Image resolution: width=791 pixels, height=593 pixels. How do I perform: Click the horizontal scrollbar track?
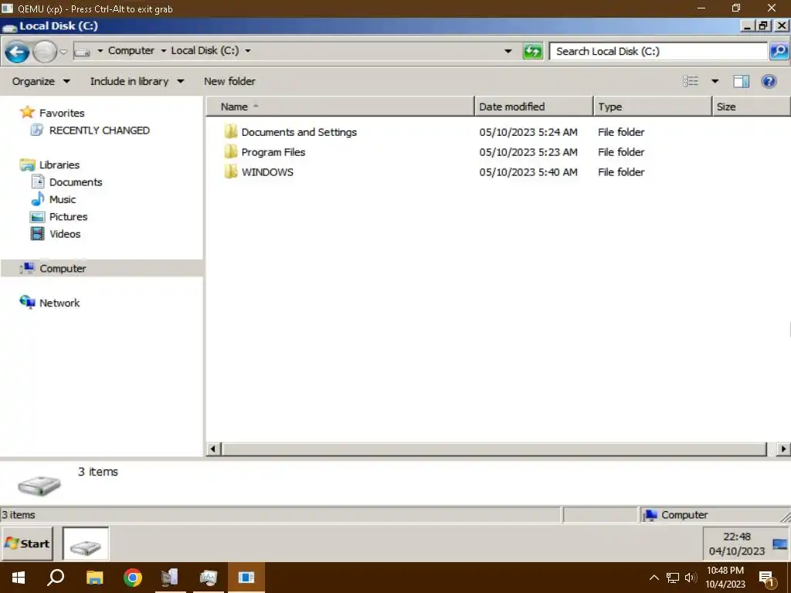(x=494, y=449)
